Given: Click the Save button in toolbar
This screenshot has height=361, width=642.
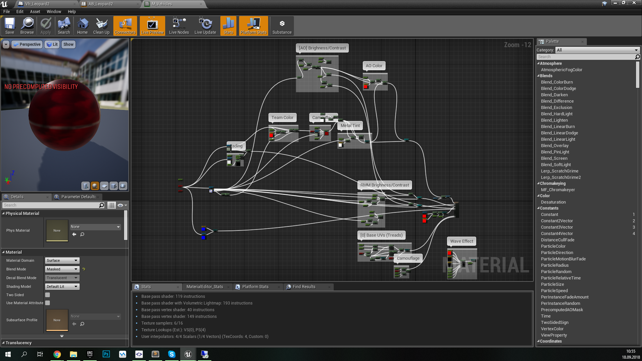Looking at the screenshot, I should (x=9, y=26).
